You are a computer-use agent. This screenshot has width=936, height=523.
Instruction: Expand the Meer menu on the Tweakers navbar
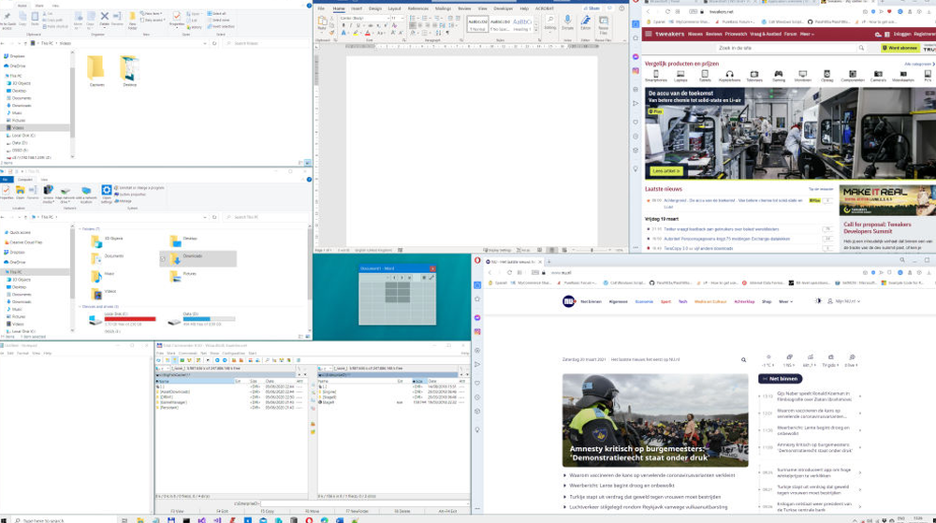coord(807,34)
